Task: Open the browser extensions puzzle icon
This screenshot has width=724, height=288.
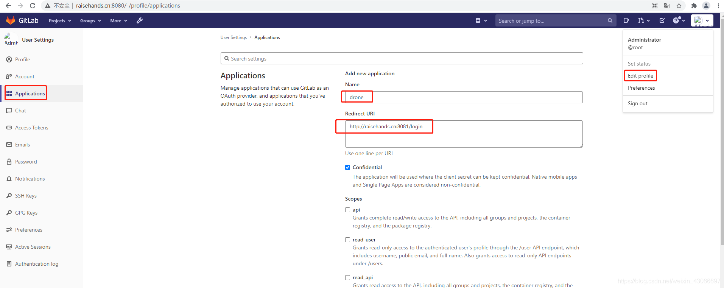Action: [694, 6]
